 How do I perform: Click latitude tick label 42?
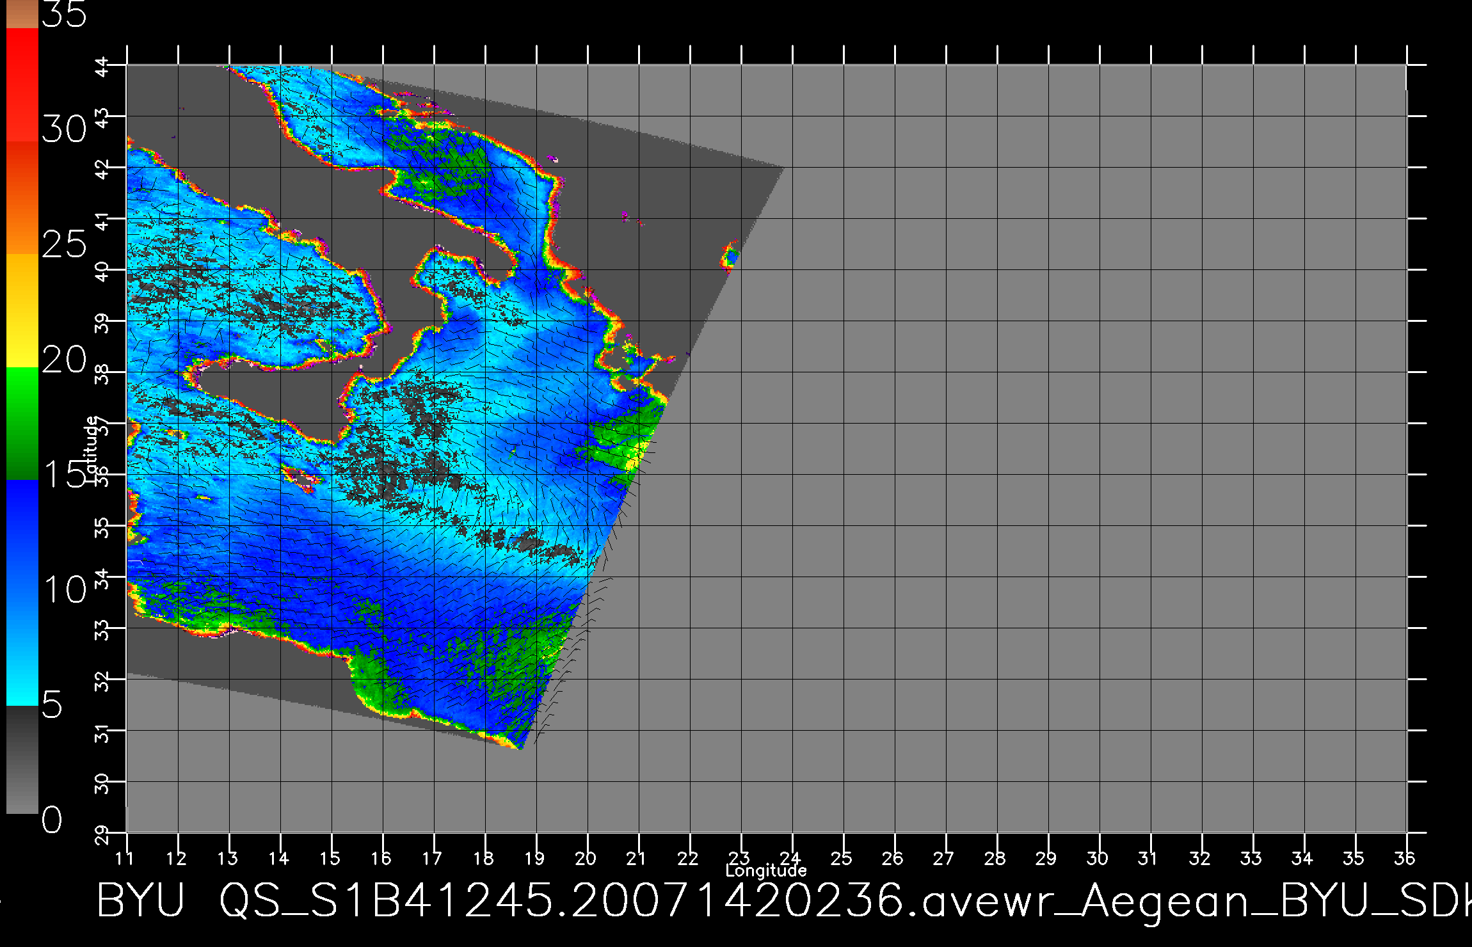102,169
